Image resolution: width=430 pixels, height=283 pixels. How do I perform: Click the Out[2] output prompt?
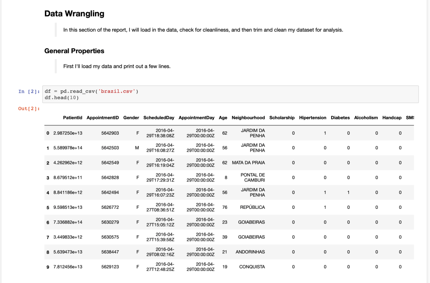[x=29, y=109]
